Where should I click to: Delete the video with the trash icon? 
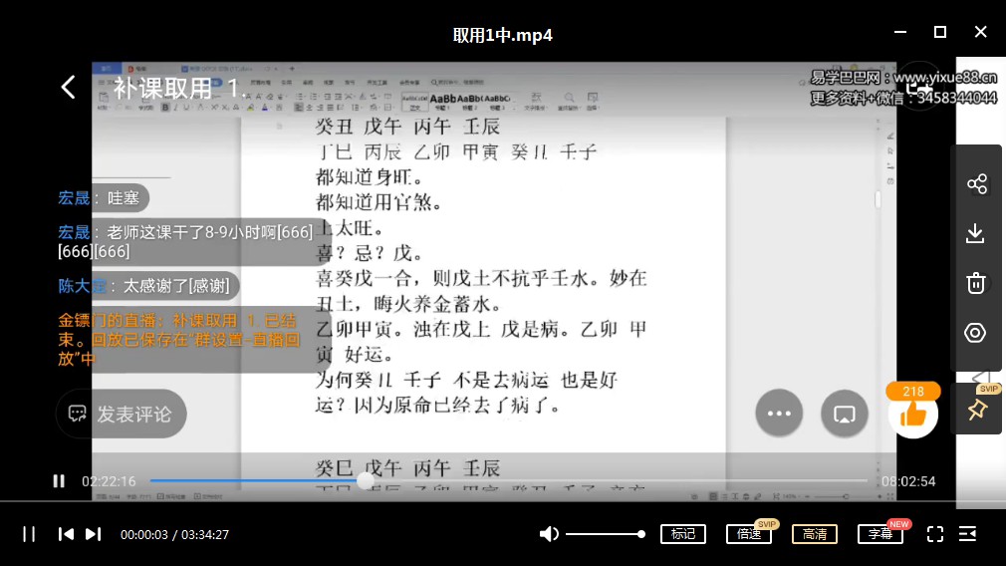pos(976,283)
